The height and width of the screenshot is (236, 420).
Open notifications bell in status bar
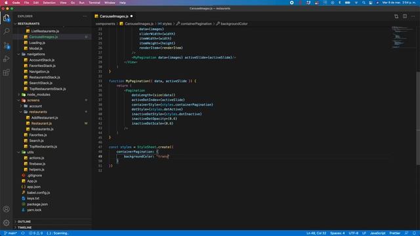pos(414,233)
